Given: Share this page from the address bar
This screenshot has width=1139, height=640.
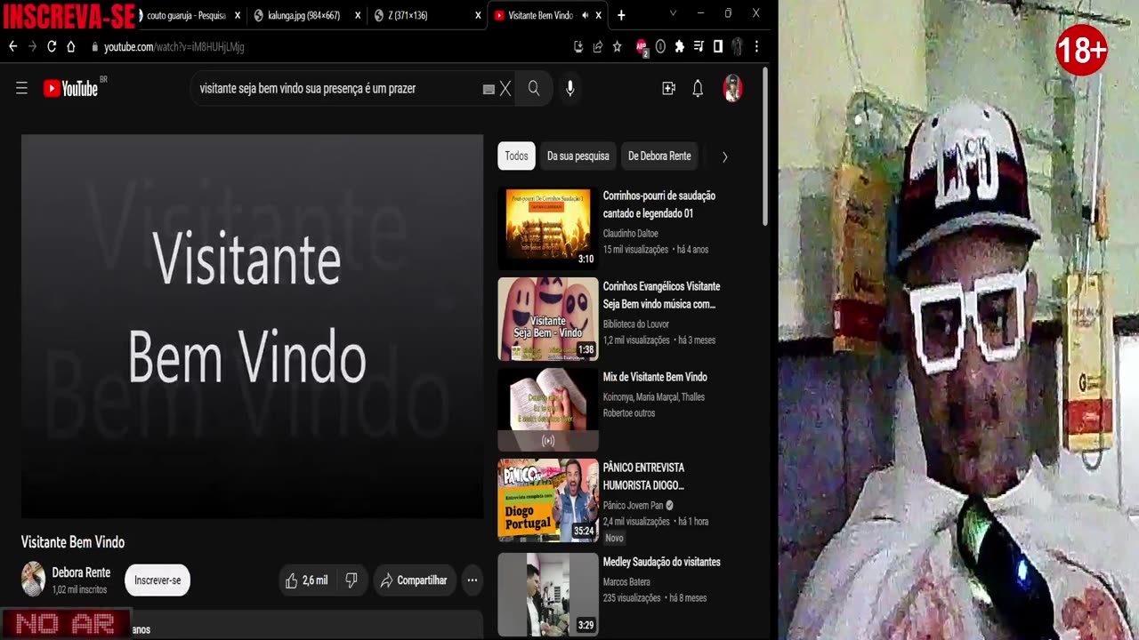Looking at the screenshot, I should [x=598, y=46].
